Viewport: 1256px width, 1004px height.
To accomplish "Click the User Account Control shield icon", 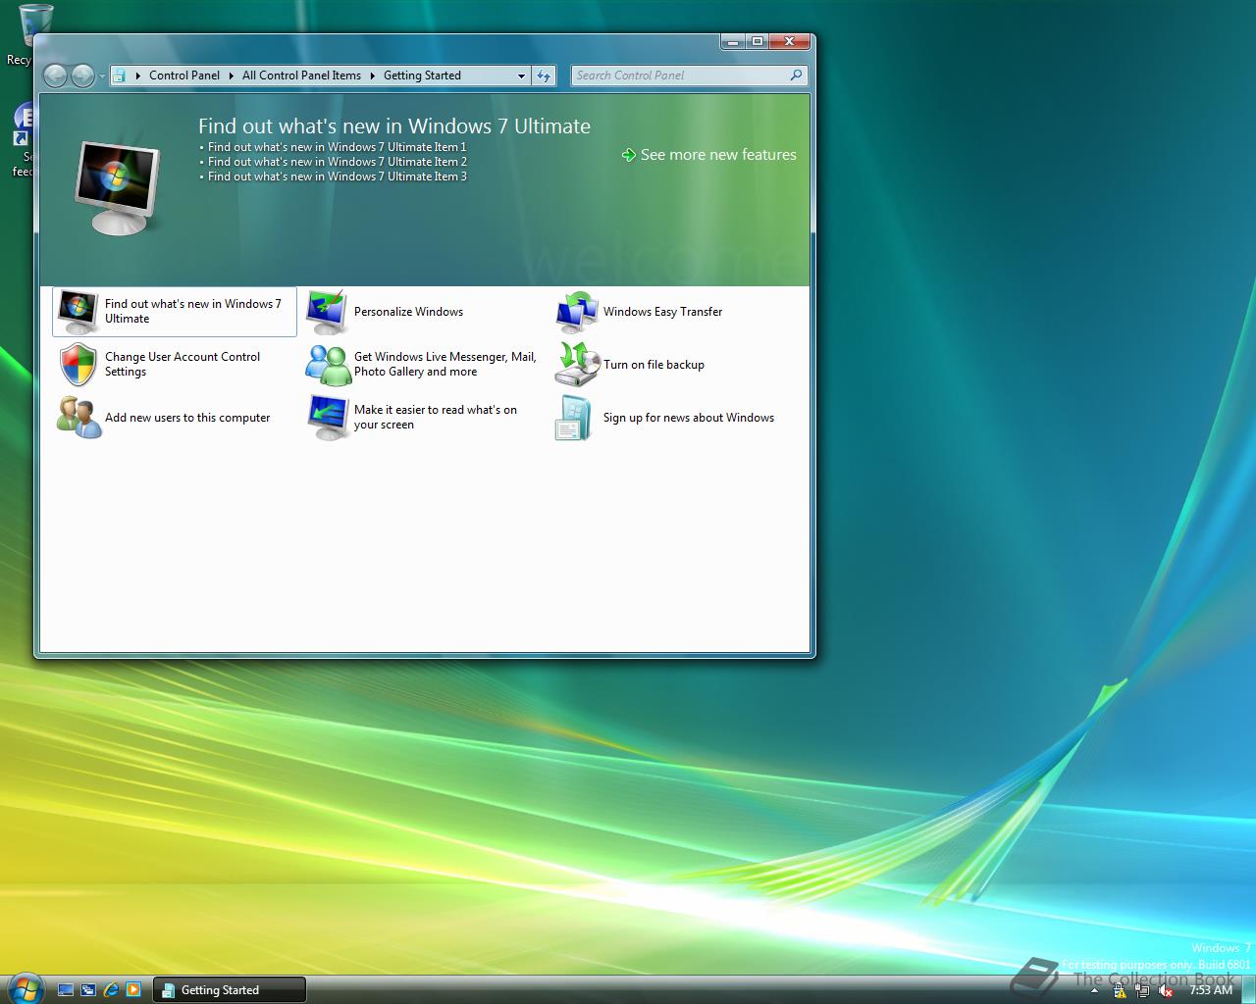I will [x=78, y=365].
